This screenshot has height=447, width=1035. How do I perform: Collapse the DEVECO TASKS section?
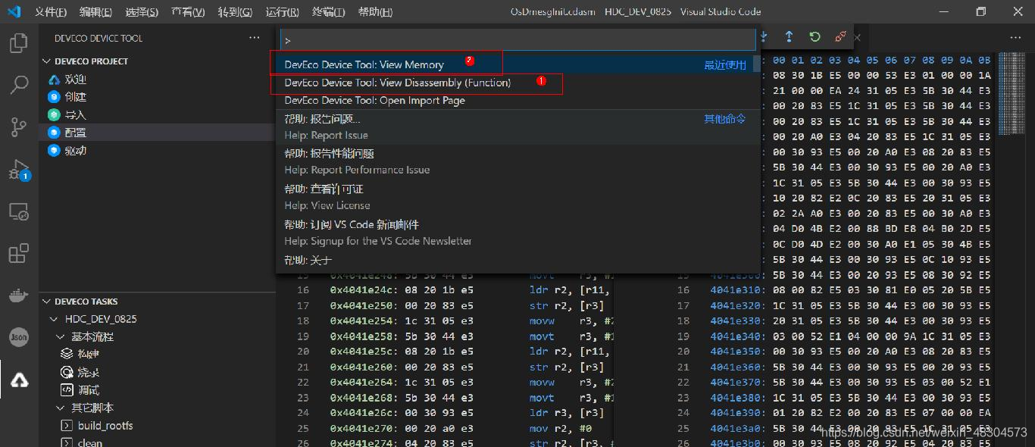coord(47,302)
